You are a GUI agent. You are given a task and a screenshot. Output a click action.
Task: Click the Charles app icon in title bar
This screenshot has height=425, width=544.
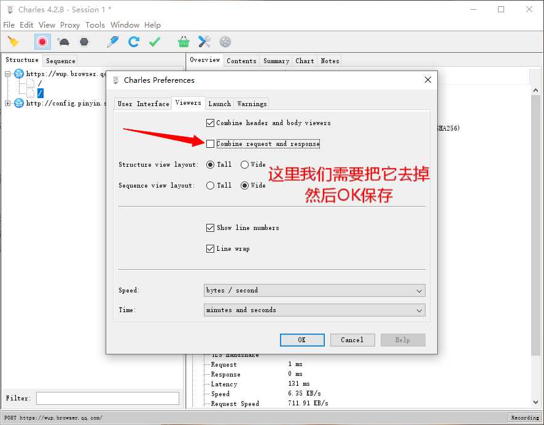(x=10, y=9)
